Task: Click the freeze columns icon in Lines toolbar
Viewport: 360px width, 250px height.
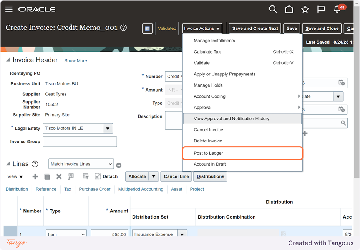Action: coord(71,176)
